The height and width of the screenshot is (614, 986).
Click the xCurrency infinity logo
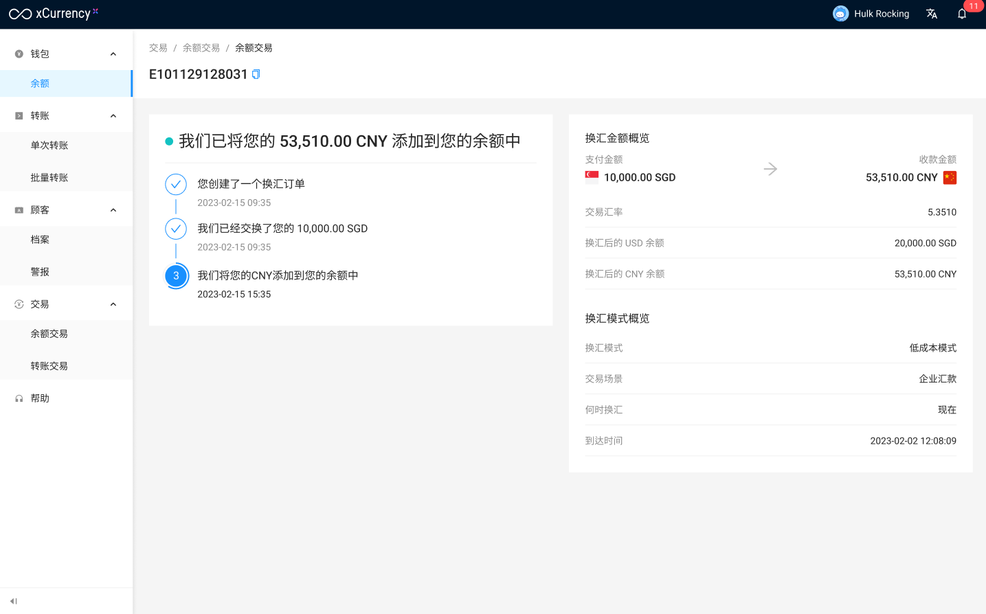coord(21,14)
